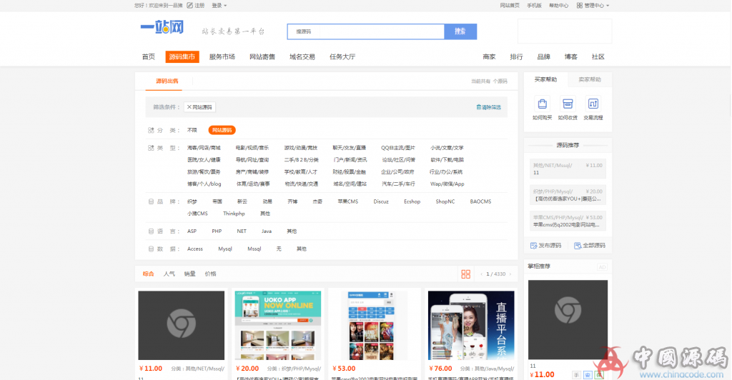Switch to grid view icon
732x380 pixels.
465,274
